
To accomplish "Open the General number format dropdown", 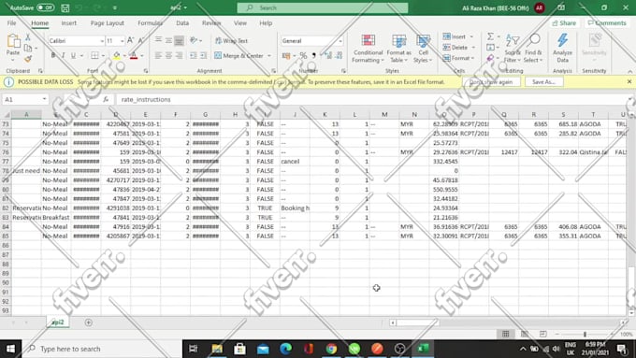I will 340,41.
